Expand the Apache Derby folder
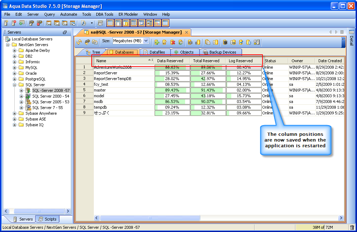The height and width of the screenshot is (232, 357). click(15, 50)
